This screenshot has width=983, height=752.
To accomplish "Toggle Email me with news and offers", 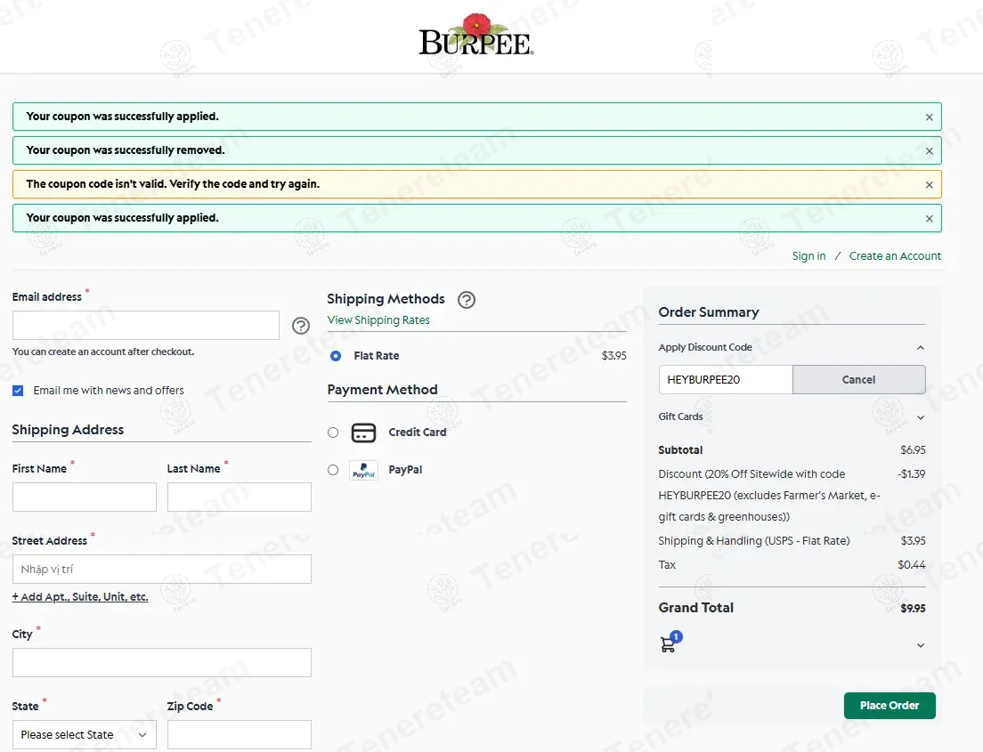I will click(18, 391).
